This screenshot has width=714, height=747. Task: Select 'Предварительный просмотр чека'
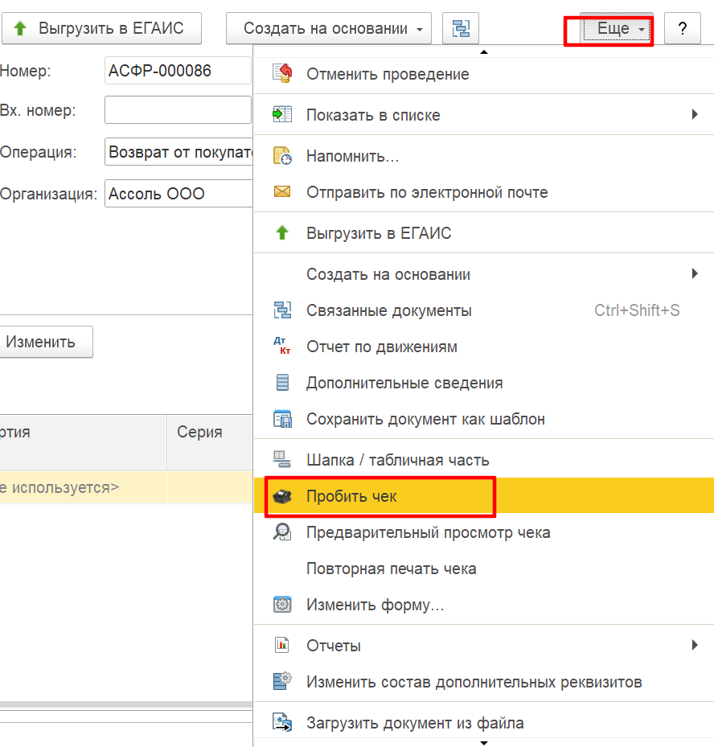click(x=484, y=532)
